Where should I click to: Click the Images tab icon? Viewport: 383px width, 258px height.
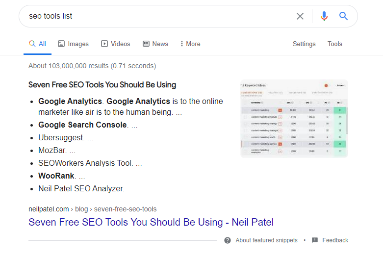tap(61, 44)
